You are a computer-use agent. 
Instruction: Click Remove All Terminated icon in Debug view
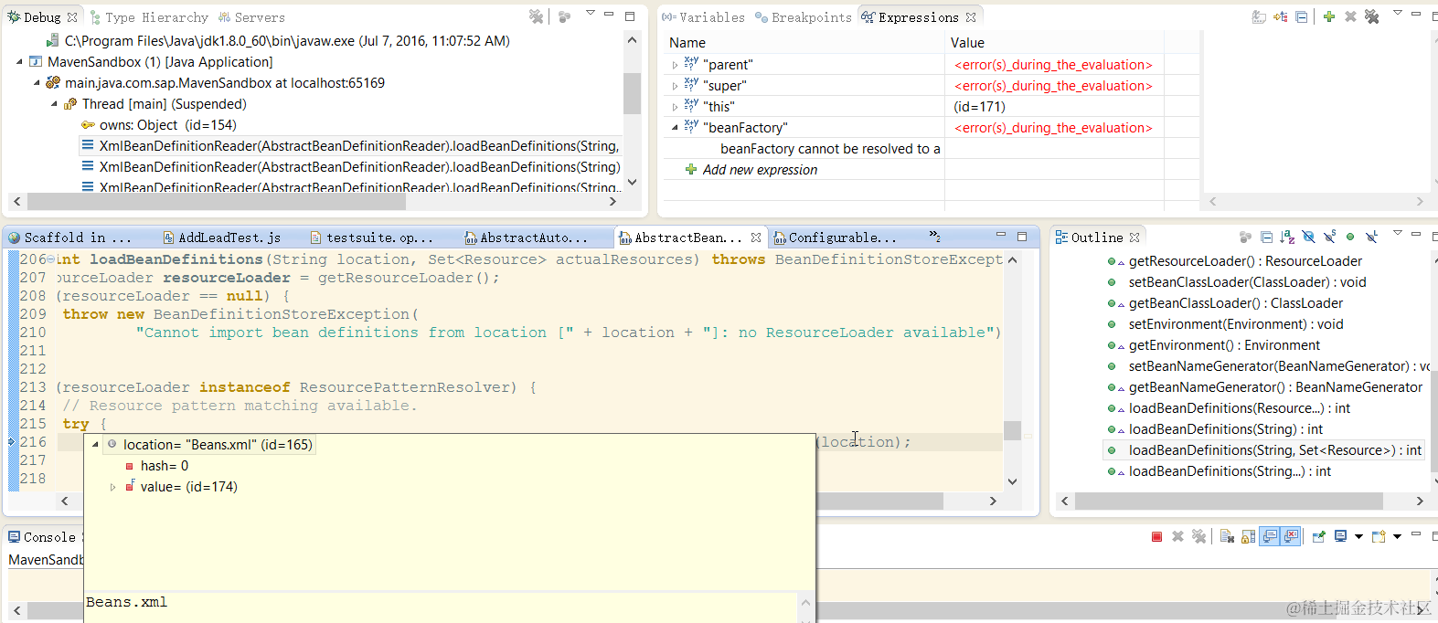coord(537,16)
